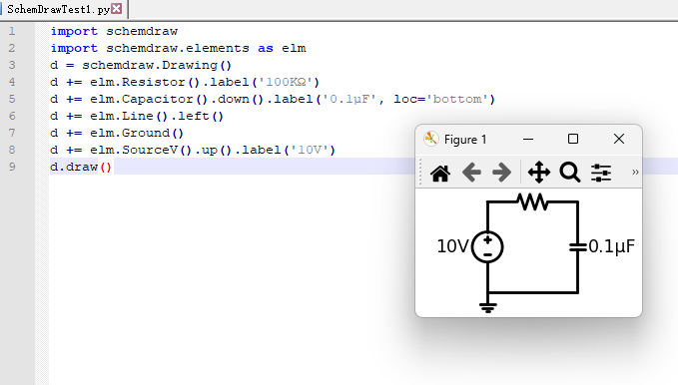The width and height of the screenshot is (678, 385).
Task: Click the '100KΩ' string in code
Action: [286, 82]
